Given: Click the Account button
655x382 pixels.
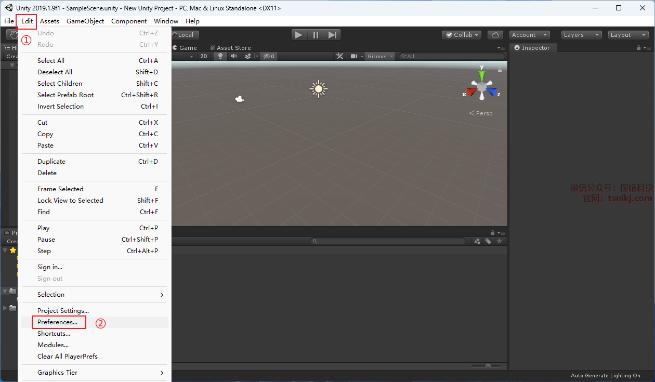Looking at the screenshot, I should (x=529, y=35).
